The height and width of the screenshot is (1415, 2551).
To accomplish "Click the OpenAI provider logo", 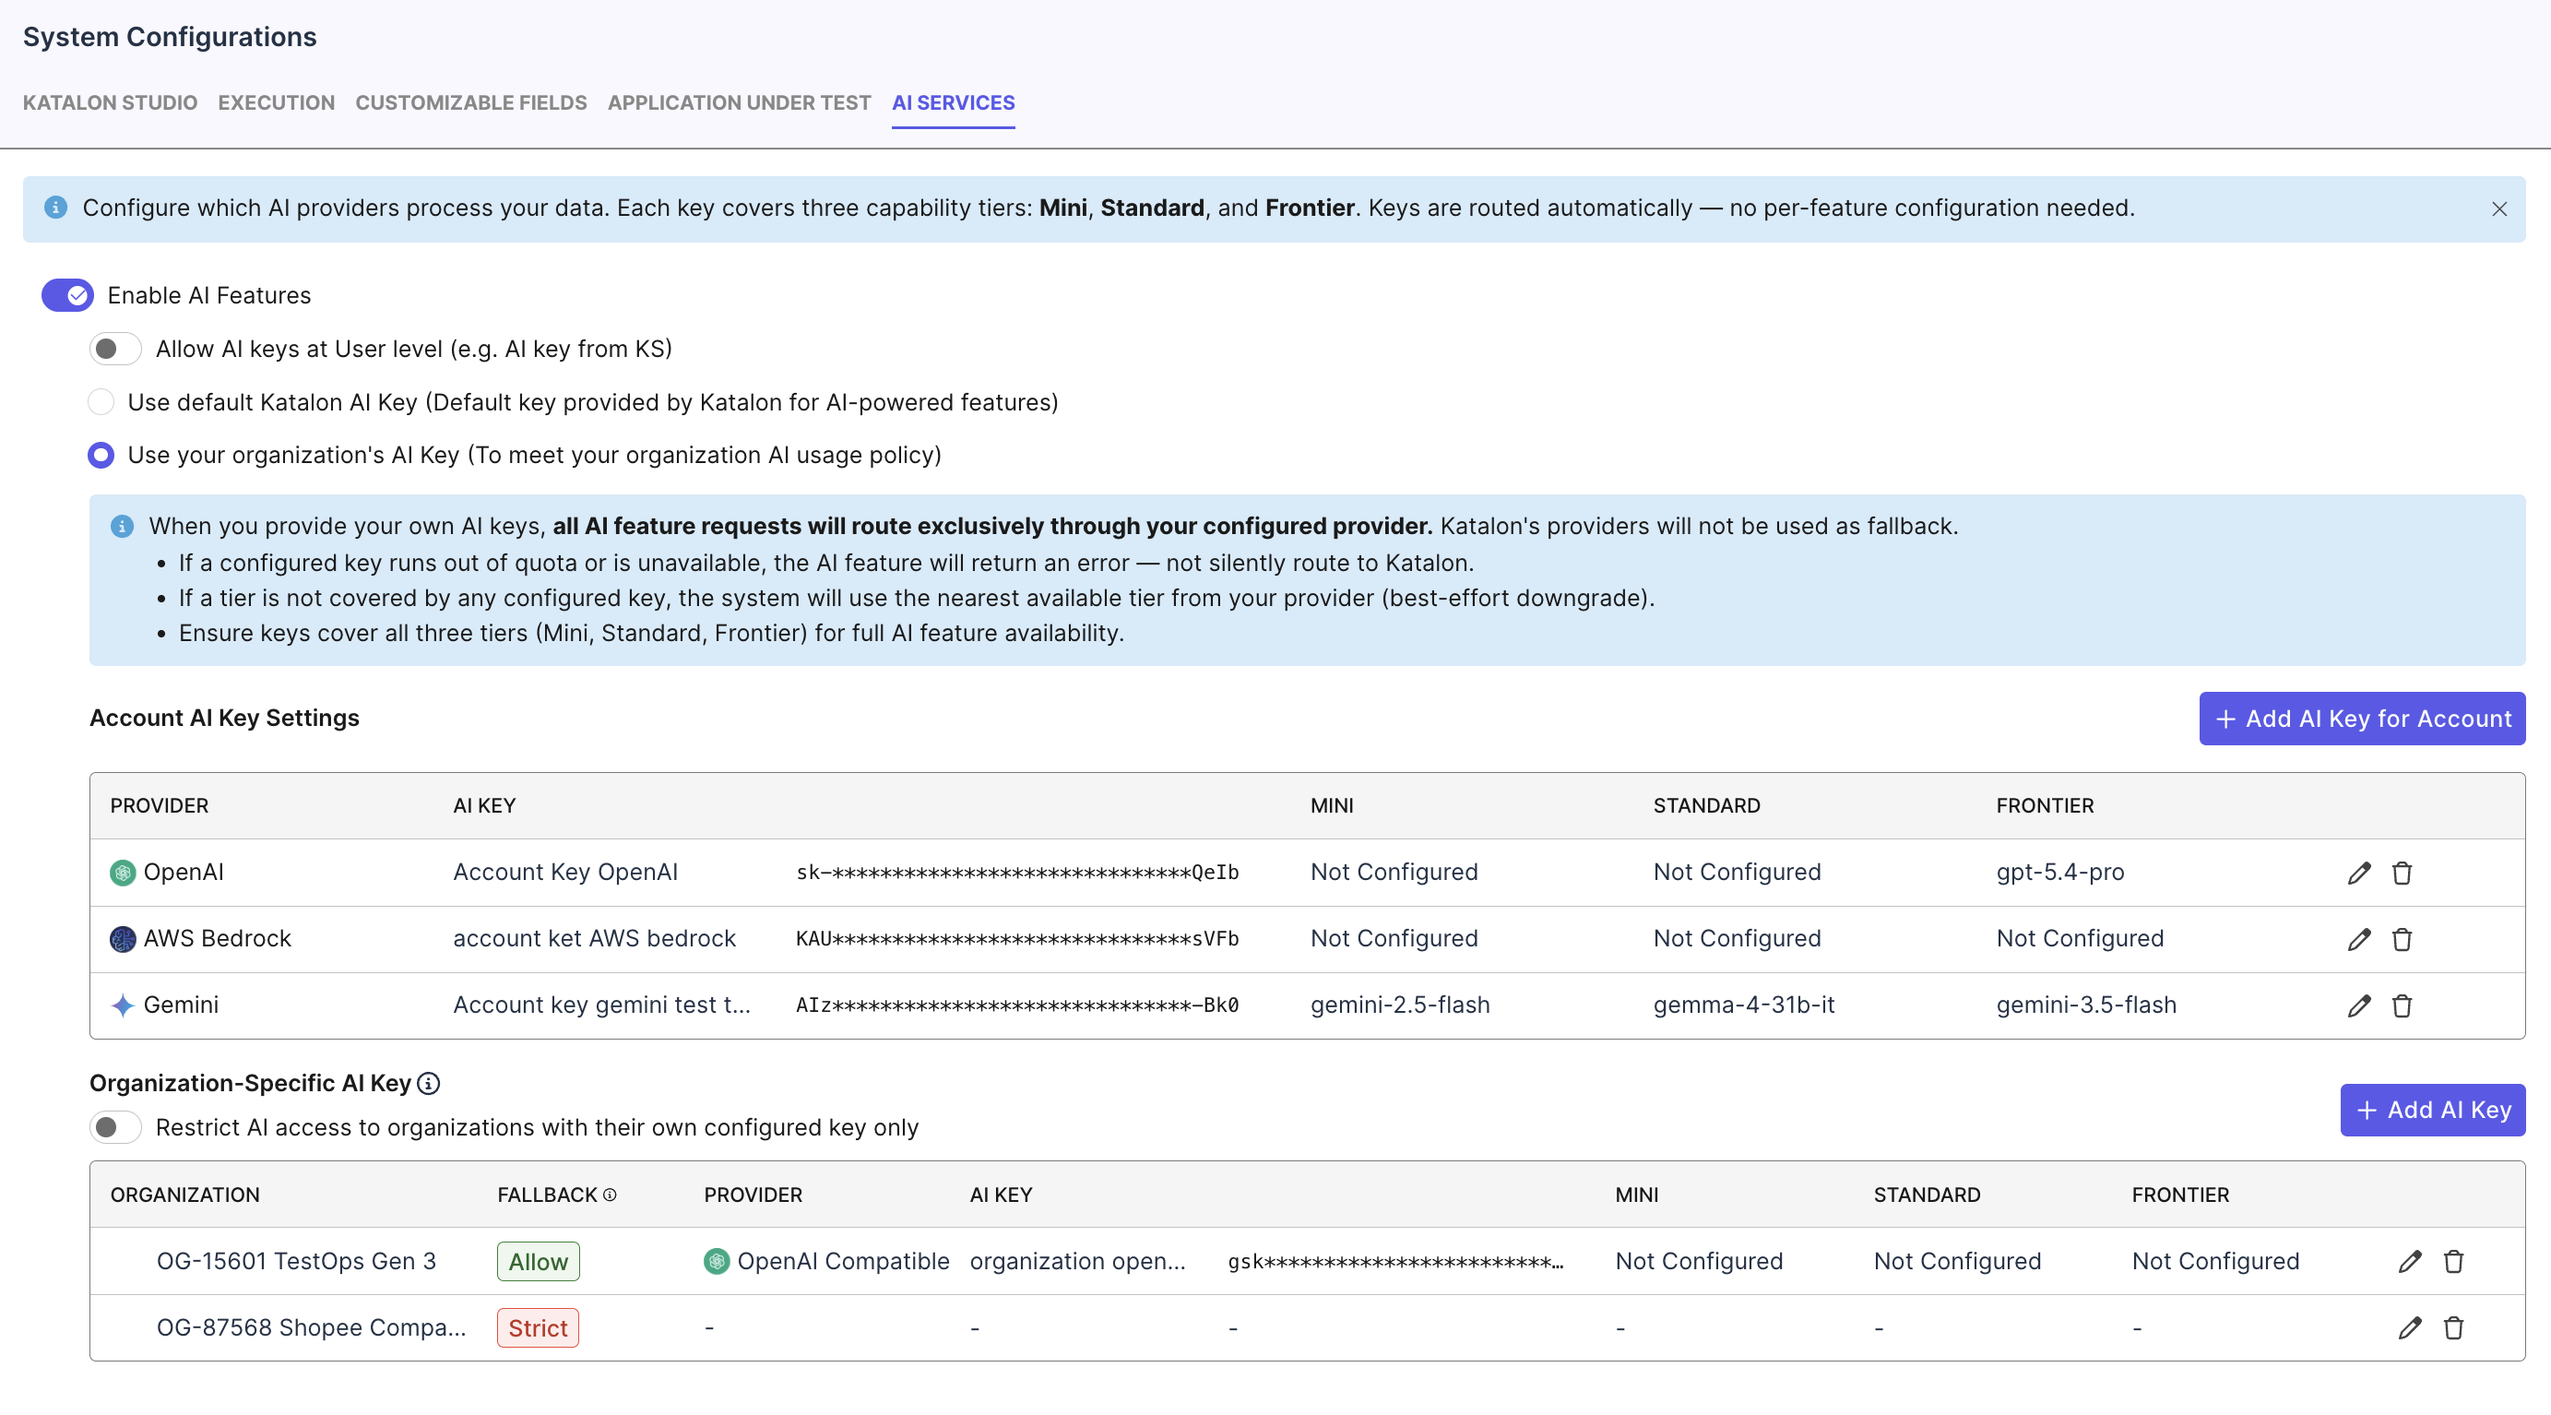I will (x=123, y=873).
